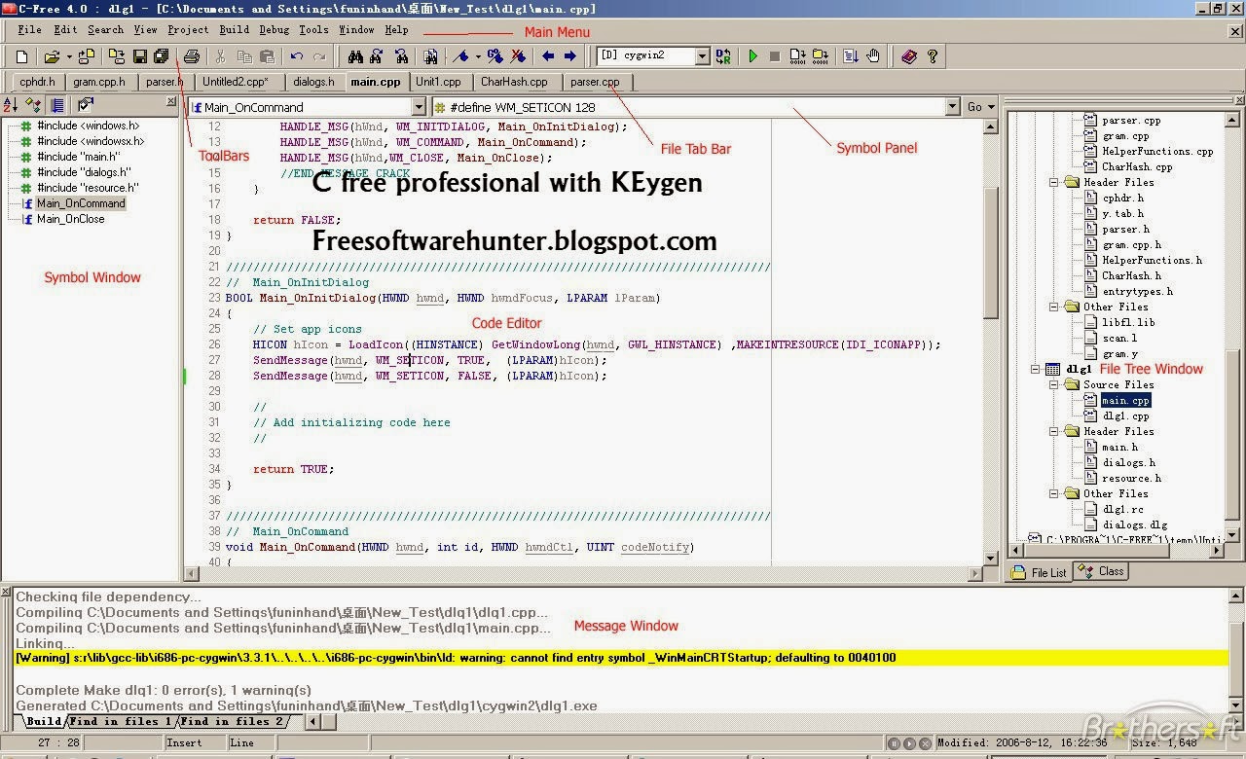Click the blue Navigate Back arrow
The image size is (1246, 759).
pos(548,56)
